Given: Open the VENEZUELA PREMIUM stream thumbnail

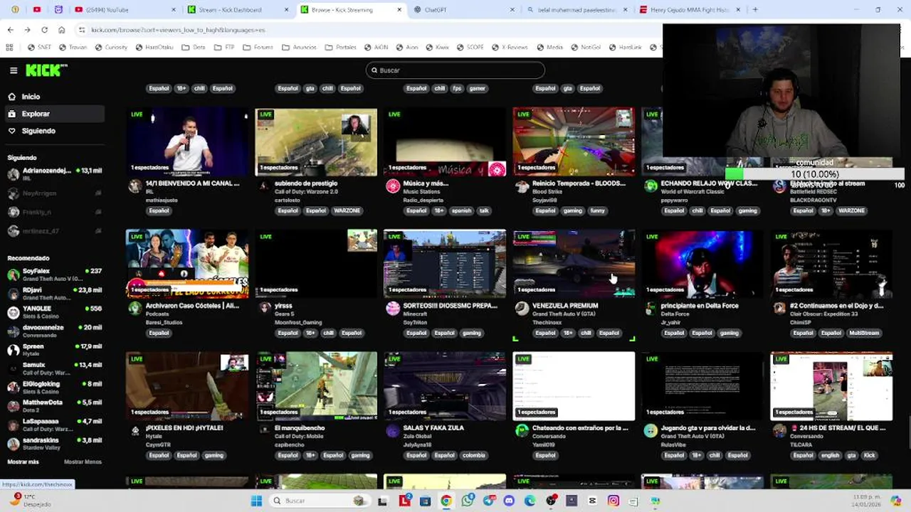Looking at the screenshot, I should click(574, 264).
